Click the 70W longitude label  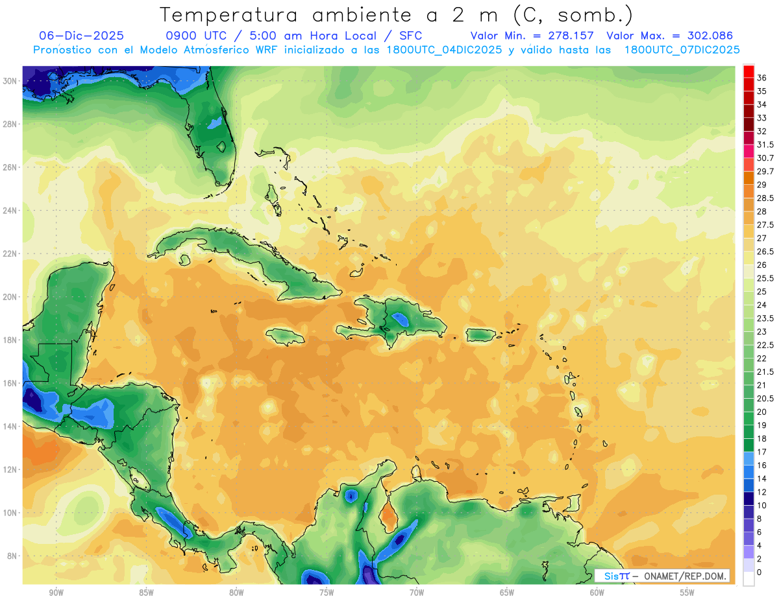point(417,593)
